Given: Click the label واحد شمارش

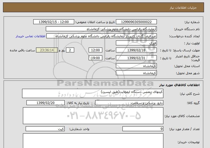Looking at the screenshot, I should 79,129.
